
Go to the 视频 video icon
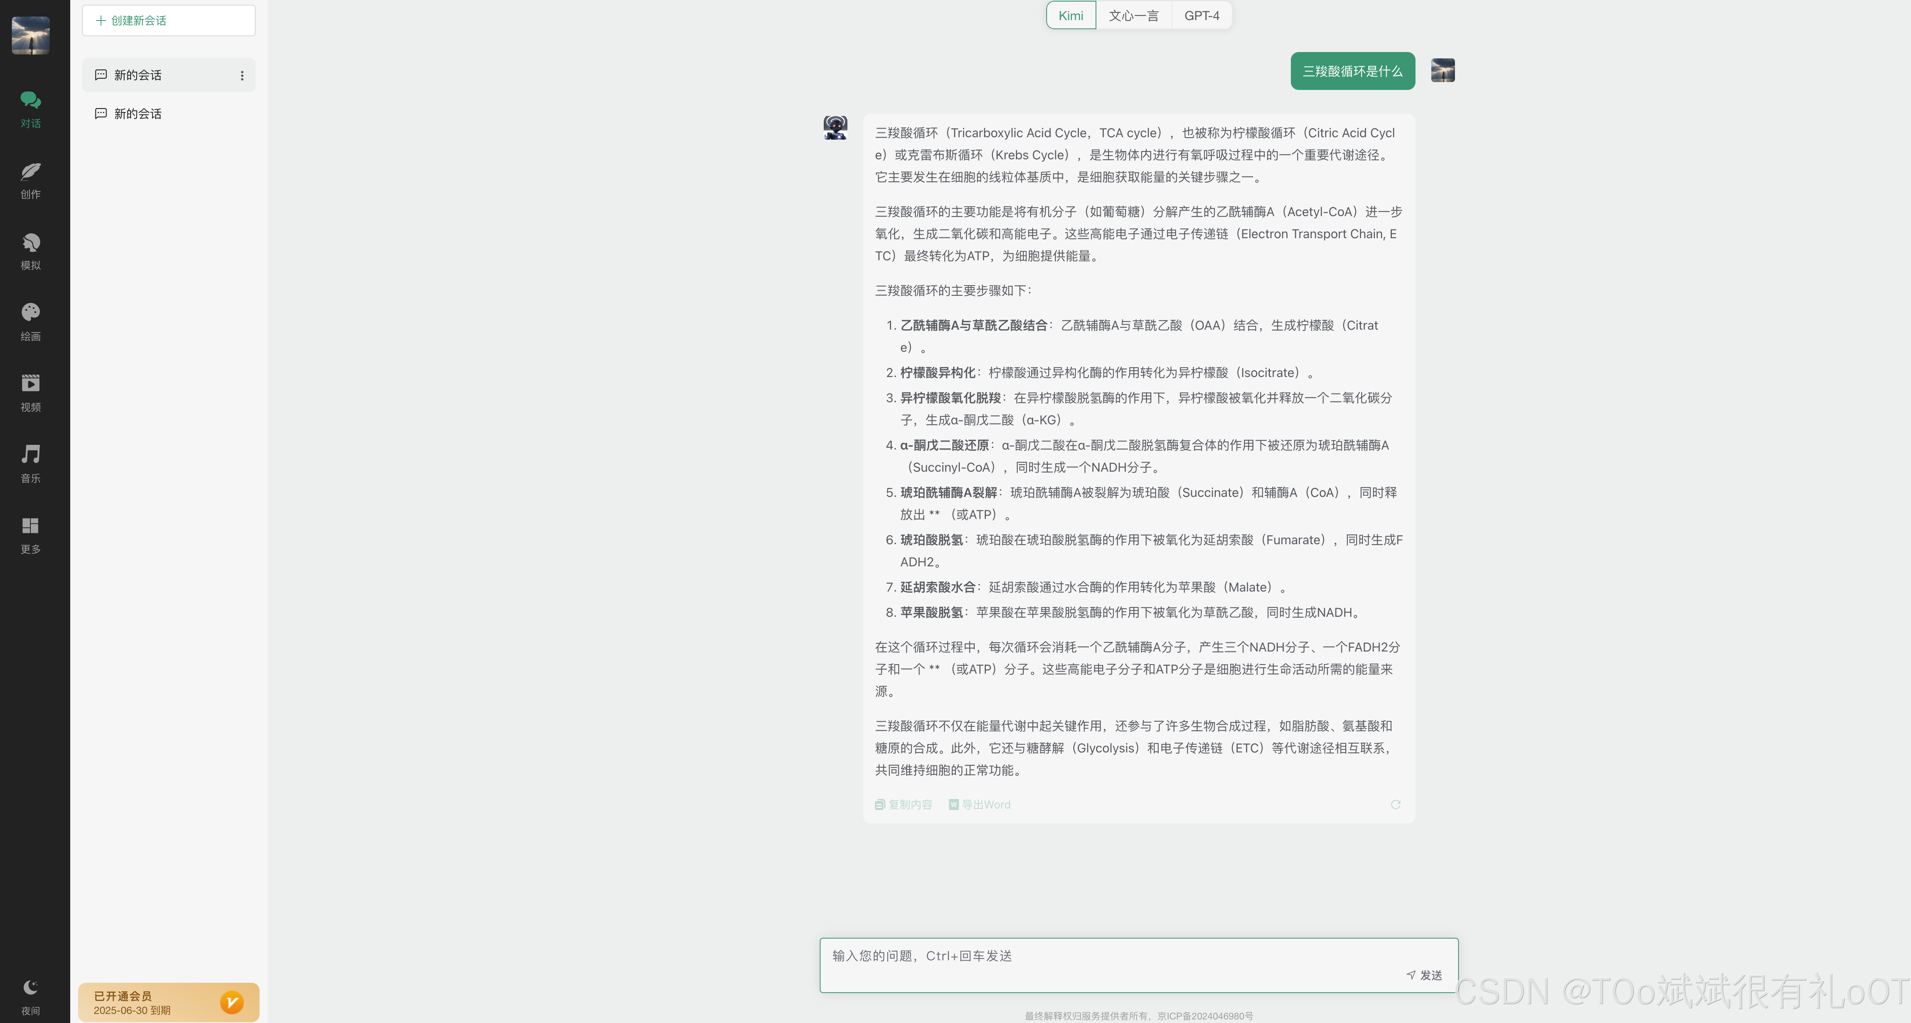[30, 392]
